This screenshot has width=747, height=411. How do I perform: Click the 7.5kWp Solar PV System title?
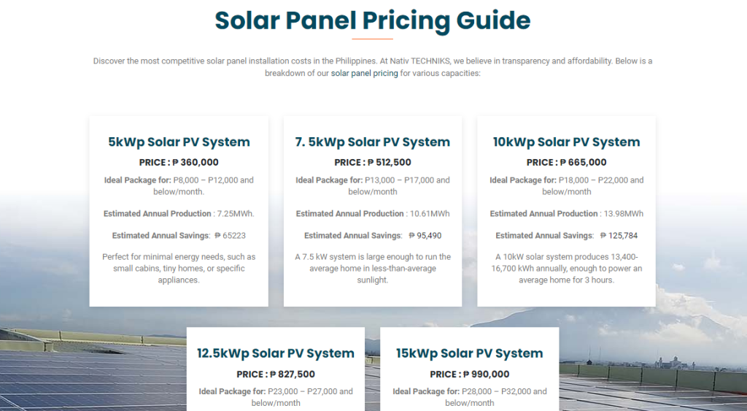[x=373, y=142]
